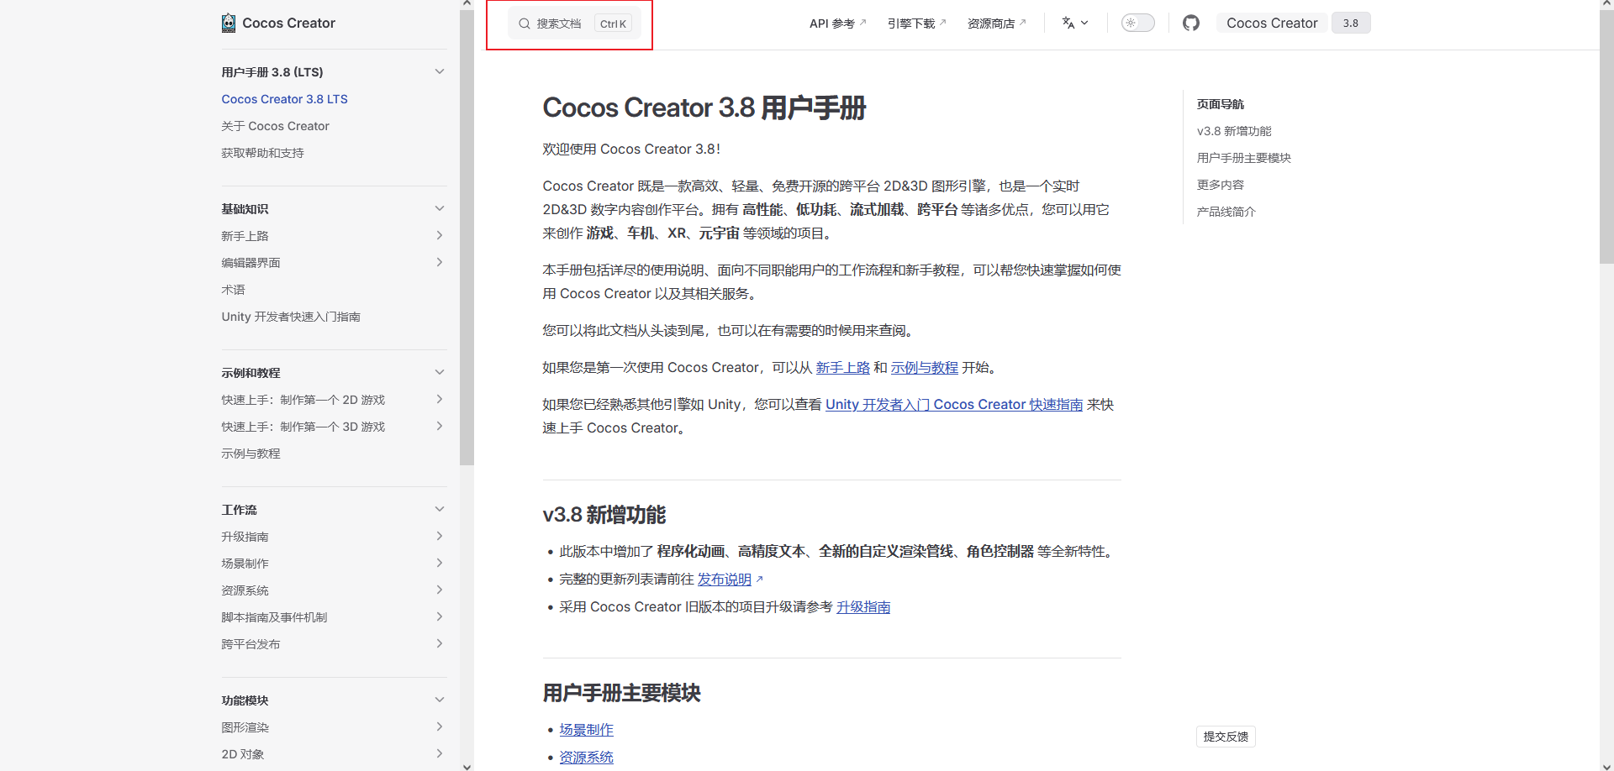Collapse the 基础知识 section in the sidebar
The image size is (1614, 771).
click(440, 207)
